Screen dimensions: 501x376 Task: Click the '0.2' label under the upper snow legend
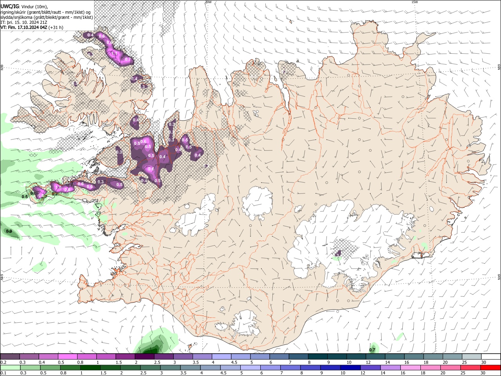coord(3,362)
